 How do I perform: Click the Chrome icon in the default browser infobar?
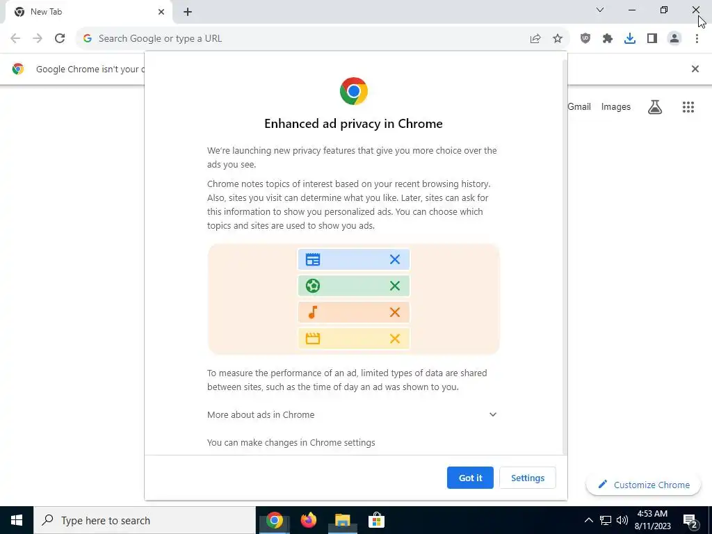(18, 69)
